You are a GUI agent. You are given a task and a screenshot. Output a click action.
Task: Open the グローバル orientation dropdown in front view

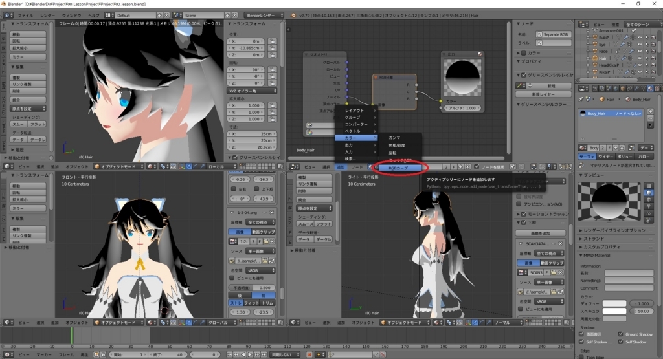(221, 323)
